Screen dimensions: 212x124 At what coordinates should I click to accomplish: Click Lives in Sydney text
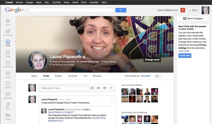109,62
